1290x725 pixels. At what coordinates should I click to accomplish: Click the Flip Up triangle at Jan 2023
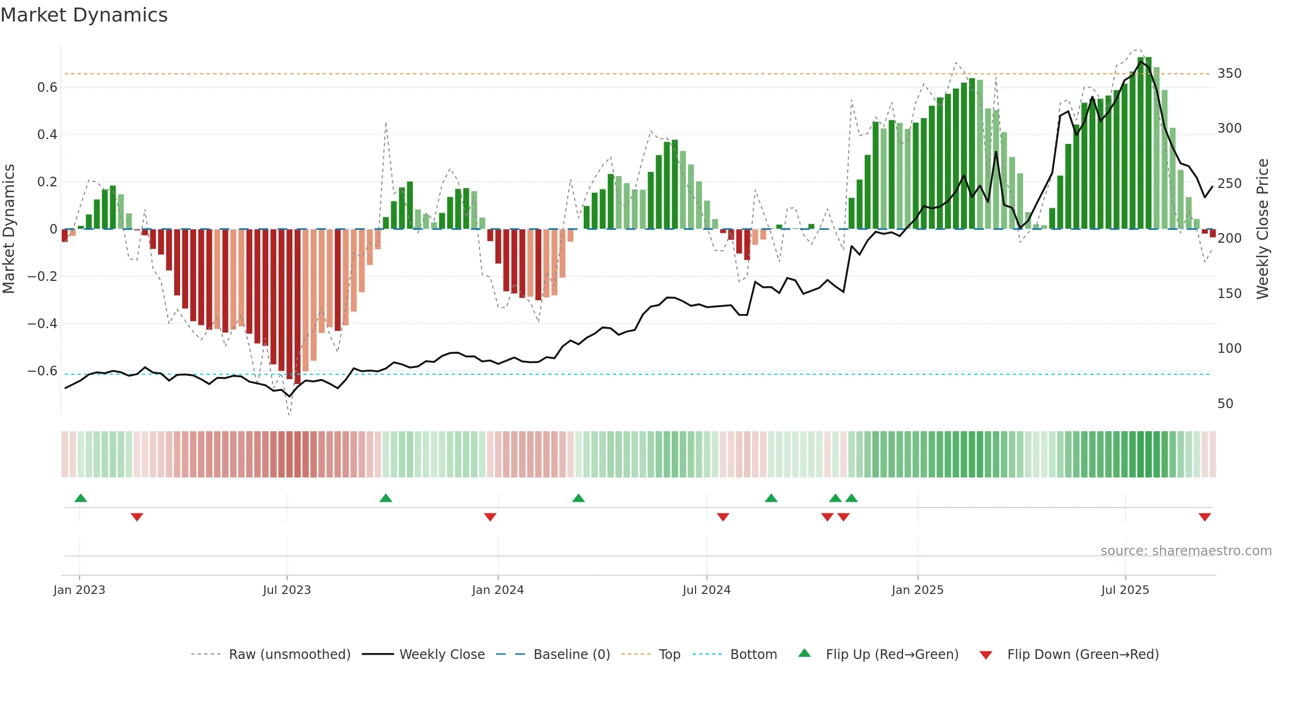tap(81, 498)
